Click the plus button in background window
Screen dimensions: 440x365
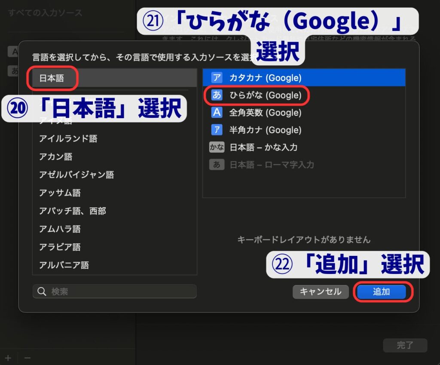pos(8,358)
